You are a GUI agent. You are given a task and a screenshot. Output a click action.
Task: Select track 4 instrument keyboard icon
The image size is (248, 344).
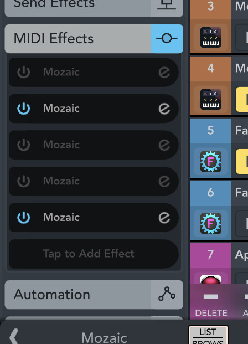coord(210,99)
